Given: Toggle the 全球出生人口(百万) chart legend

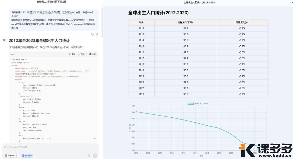Looking at the screenshot, I should click(x=198, y=104).
